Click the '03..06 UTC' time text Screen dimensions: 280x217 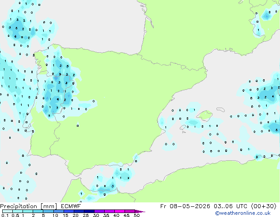tap(231, 206)
